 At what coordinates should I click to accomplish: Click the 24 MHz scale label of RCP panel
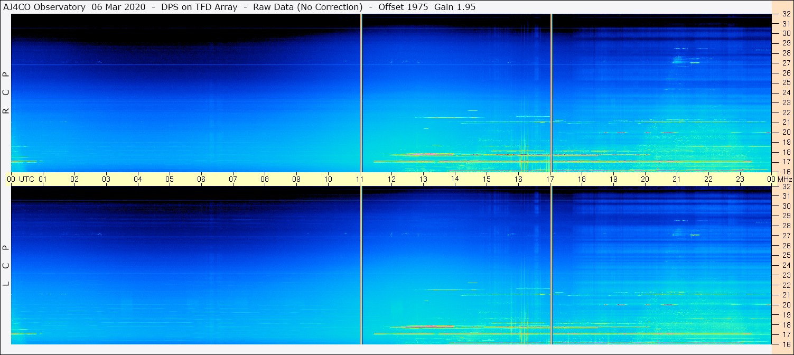tap(786, 92)
